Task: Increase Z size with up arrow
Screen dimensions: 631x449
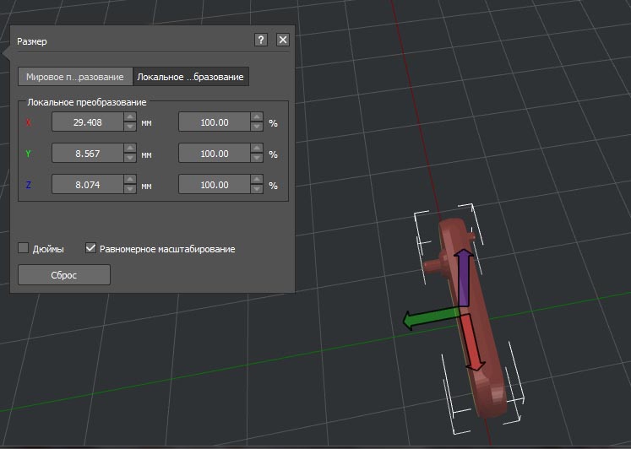Action: pyautogui.click(x=130, y=181)
